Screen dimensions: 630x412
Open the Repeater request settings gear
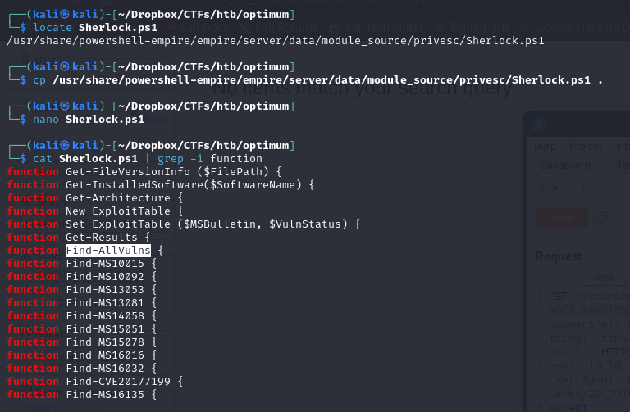[x=601, y=217]
